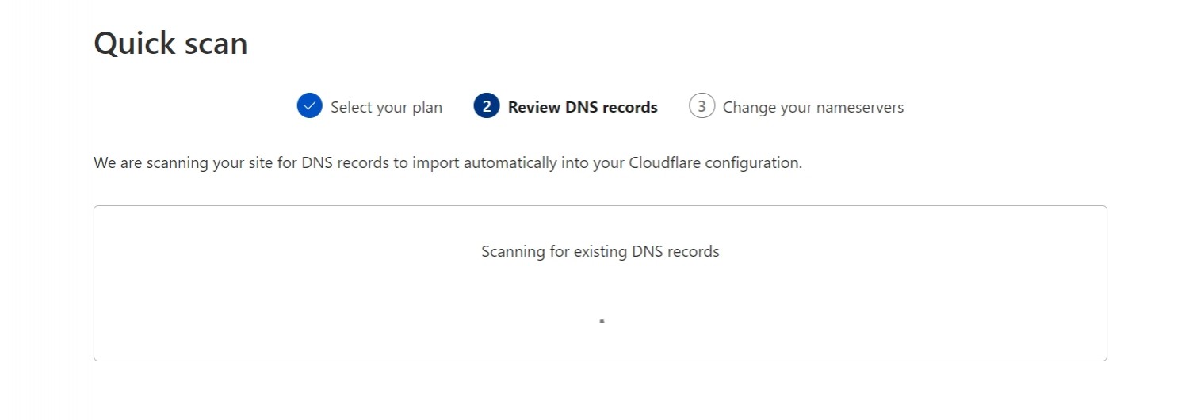This screenshot has height=420, width=1189.
Task: Click "Scanning for existing DNS records" status text
Action: click(x=600, y=252)
